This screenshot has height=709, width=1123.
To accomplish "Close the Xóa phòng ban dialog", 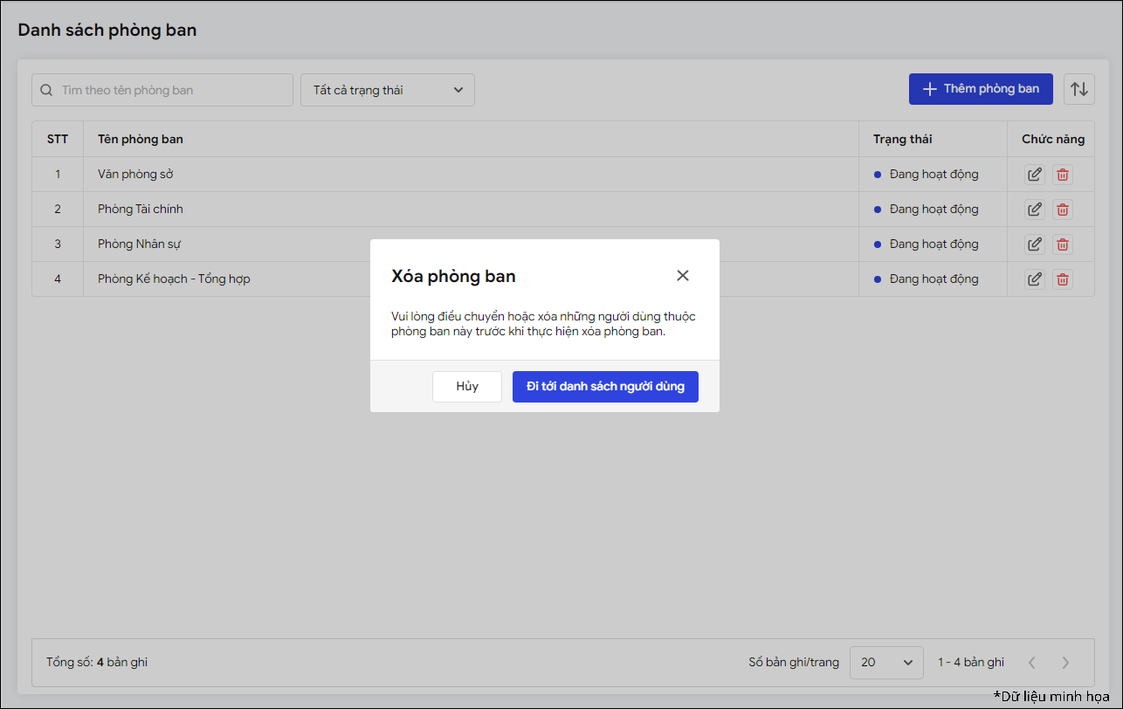I will click(683, 276).
